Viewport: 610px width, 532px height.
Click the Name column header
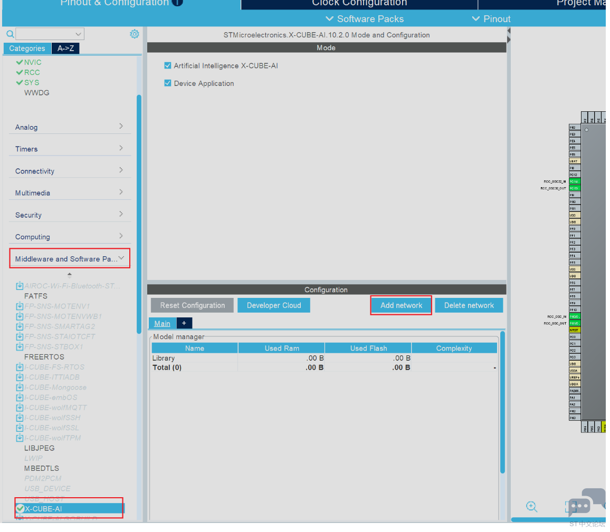tap(195, 348)
